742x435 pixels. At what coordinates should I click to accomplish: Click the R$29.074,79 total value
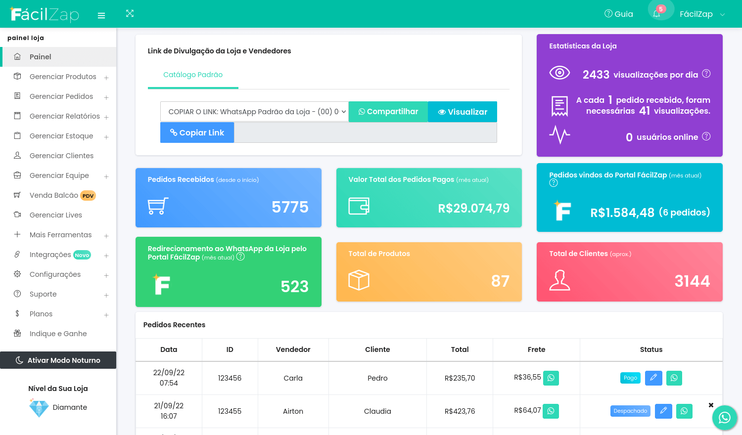click(x=474, y=208)
